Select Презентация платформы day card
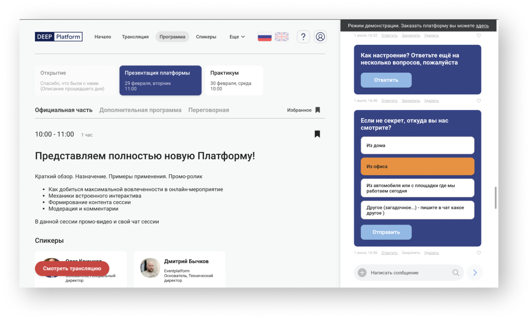 click(160, 81)
